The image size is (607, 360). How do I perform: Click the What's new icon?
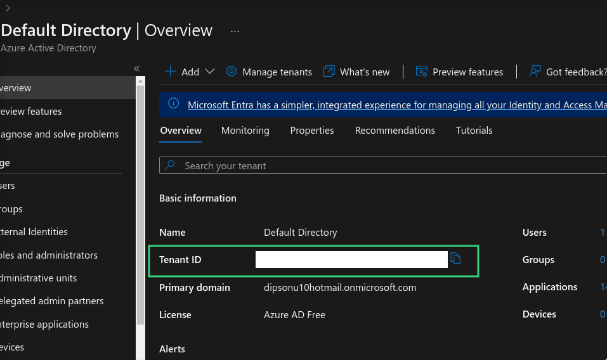[329, 72]
